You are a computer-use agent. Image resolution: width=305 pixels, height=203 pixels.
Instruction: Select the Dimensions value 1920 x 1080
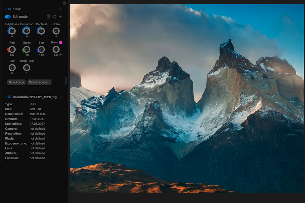(x=38, y=114)
